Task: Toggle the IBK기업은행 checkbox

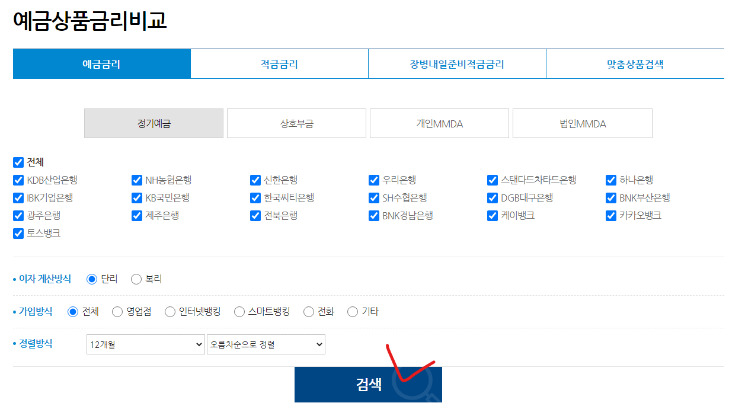Action: [18, 198]
